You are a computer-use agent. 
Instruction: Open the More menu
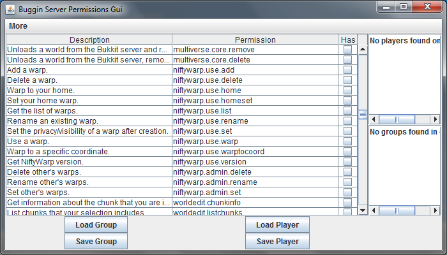(x=19, y=26)
